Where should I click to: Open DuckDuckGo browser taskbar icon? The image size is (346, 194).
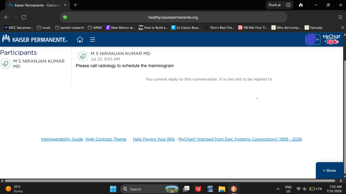coord(234,189)
